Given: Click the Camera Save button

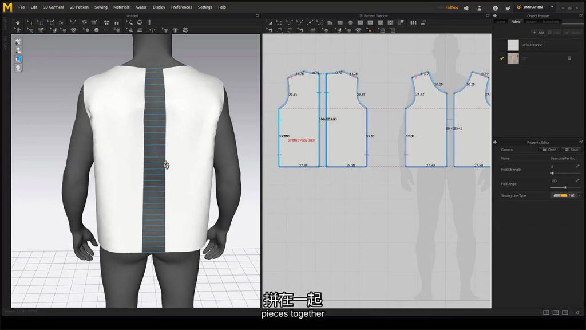Looking at the screenshot, I should (572, 150).
